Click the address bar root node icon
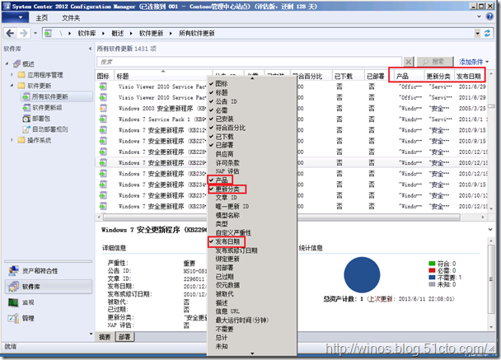The width and height of the screenshot is (501, 360). point(49,33)
